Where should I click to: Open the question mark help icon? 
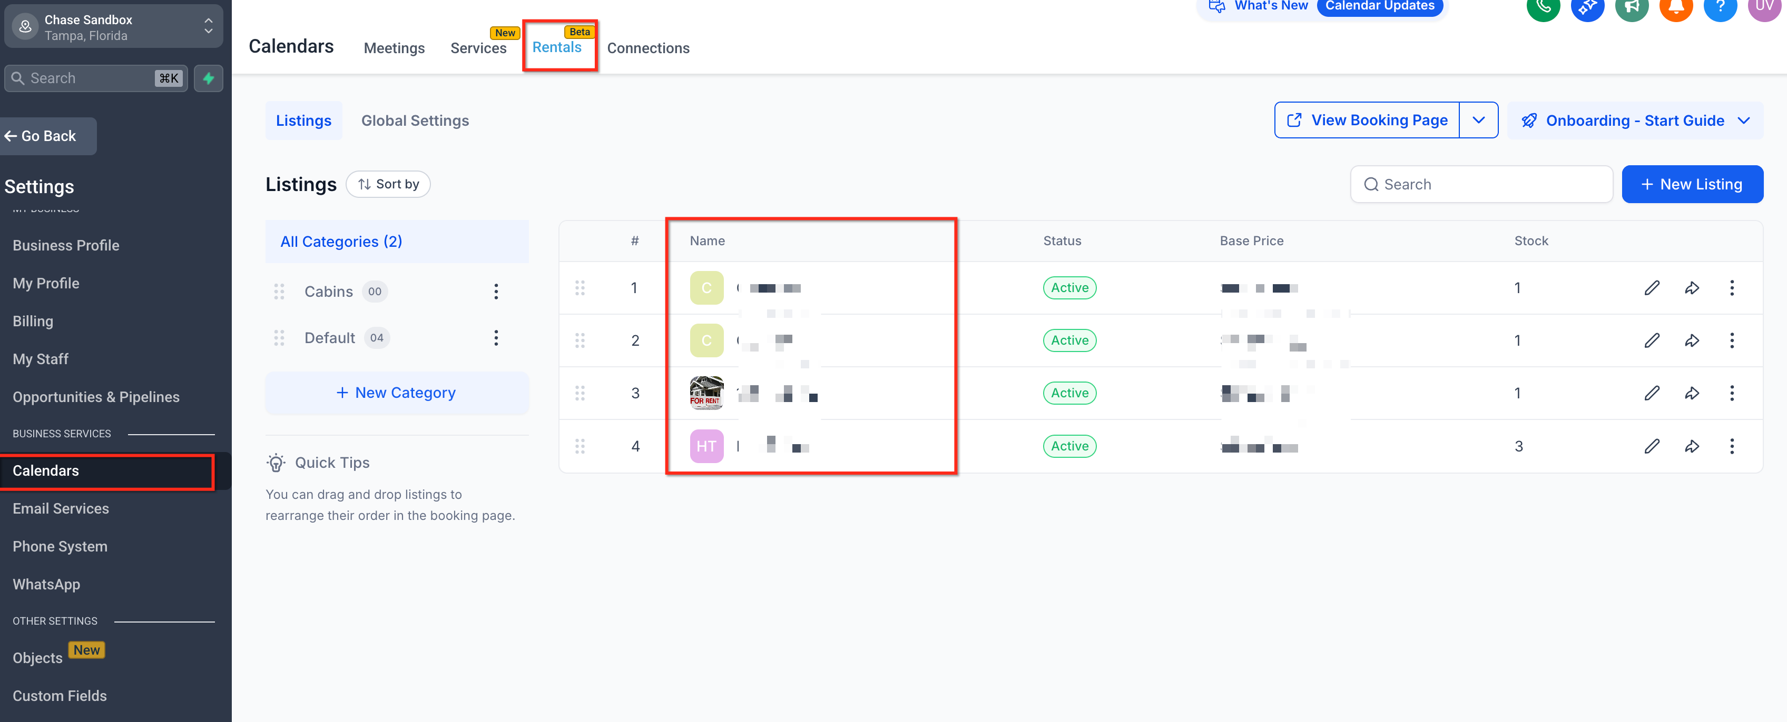pyautogui.click(x=1720, y=7)
